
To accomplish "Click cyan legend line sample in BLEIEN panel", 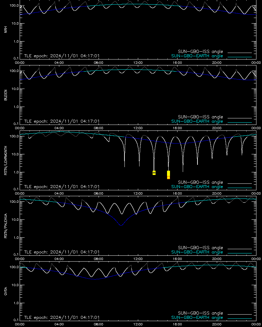I will pos(240,122).
